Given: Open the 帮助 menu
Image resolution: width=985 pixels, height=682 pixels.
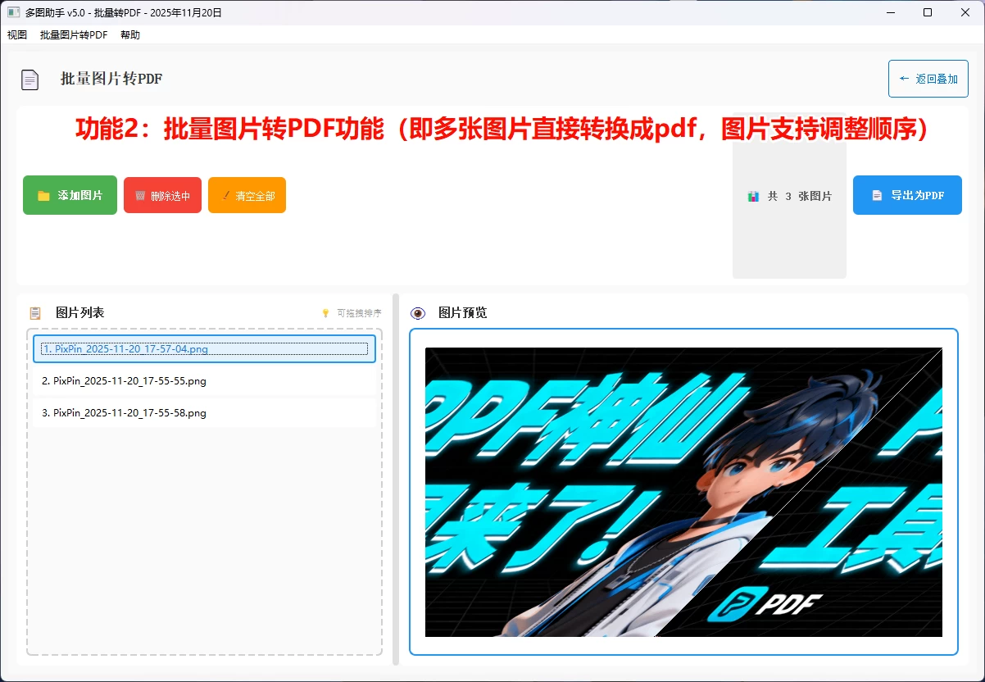Looking at the screenshot, I should [130, 35].
